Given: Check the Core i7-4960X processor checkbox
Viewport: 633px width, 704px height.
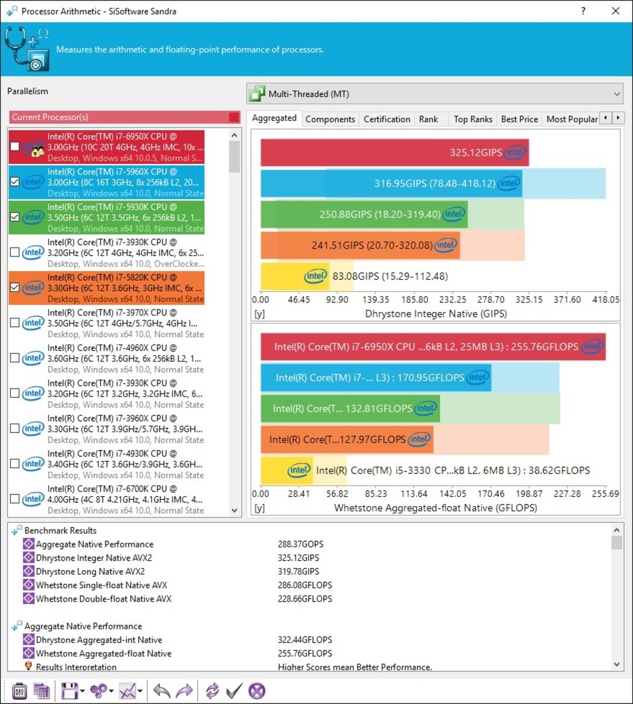Looking at the screenshot, I should click(x=15, y=358).
